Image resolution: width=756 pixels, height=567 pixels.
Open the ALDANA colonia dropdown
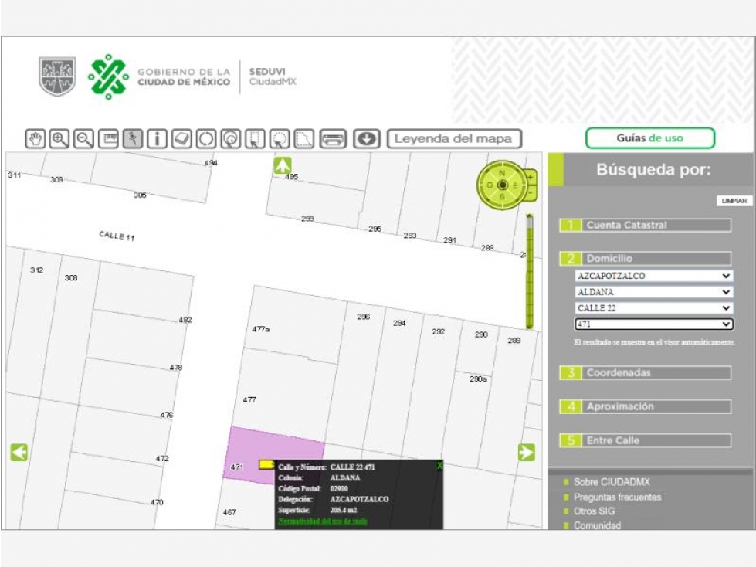[x=654, y=292]
